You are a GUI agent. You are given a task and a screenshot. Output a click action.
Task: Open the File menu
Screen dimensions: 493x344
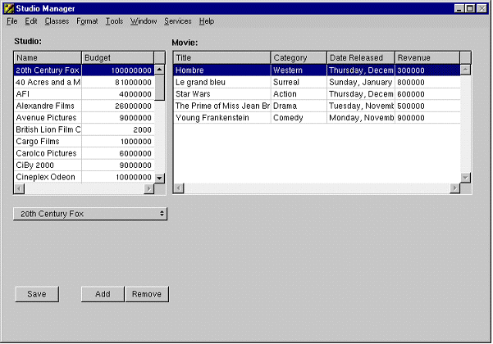[x=11, y=20]
